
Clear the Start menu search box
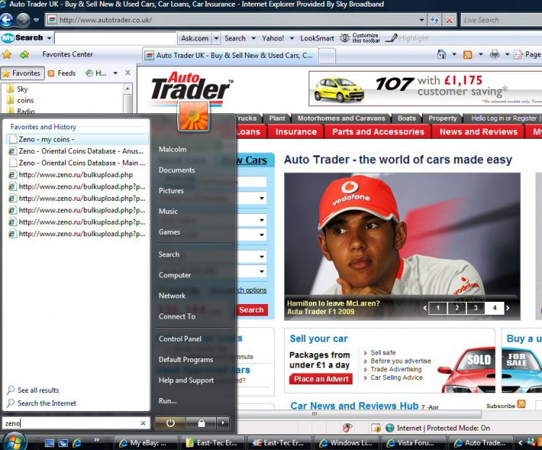click(143, 423)
